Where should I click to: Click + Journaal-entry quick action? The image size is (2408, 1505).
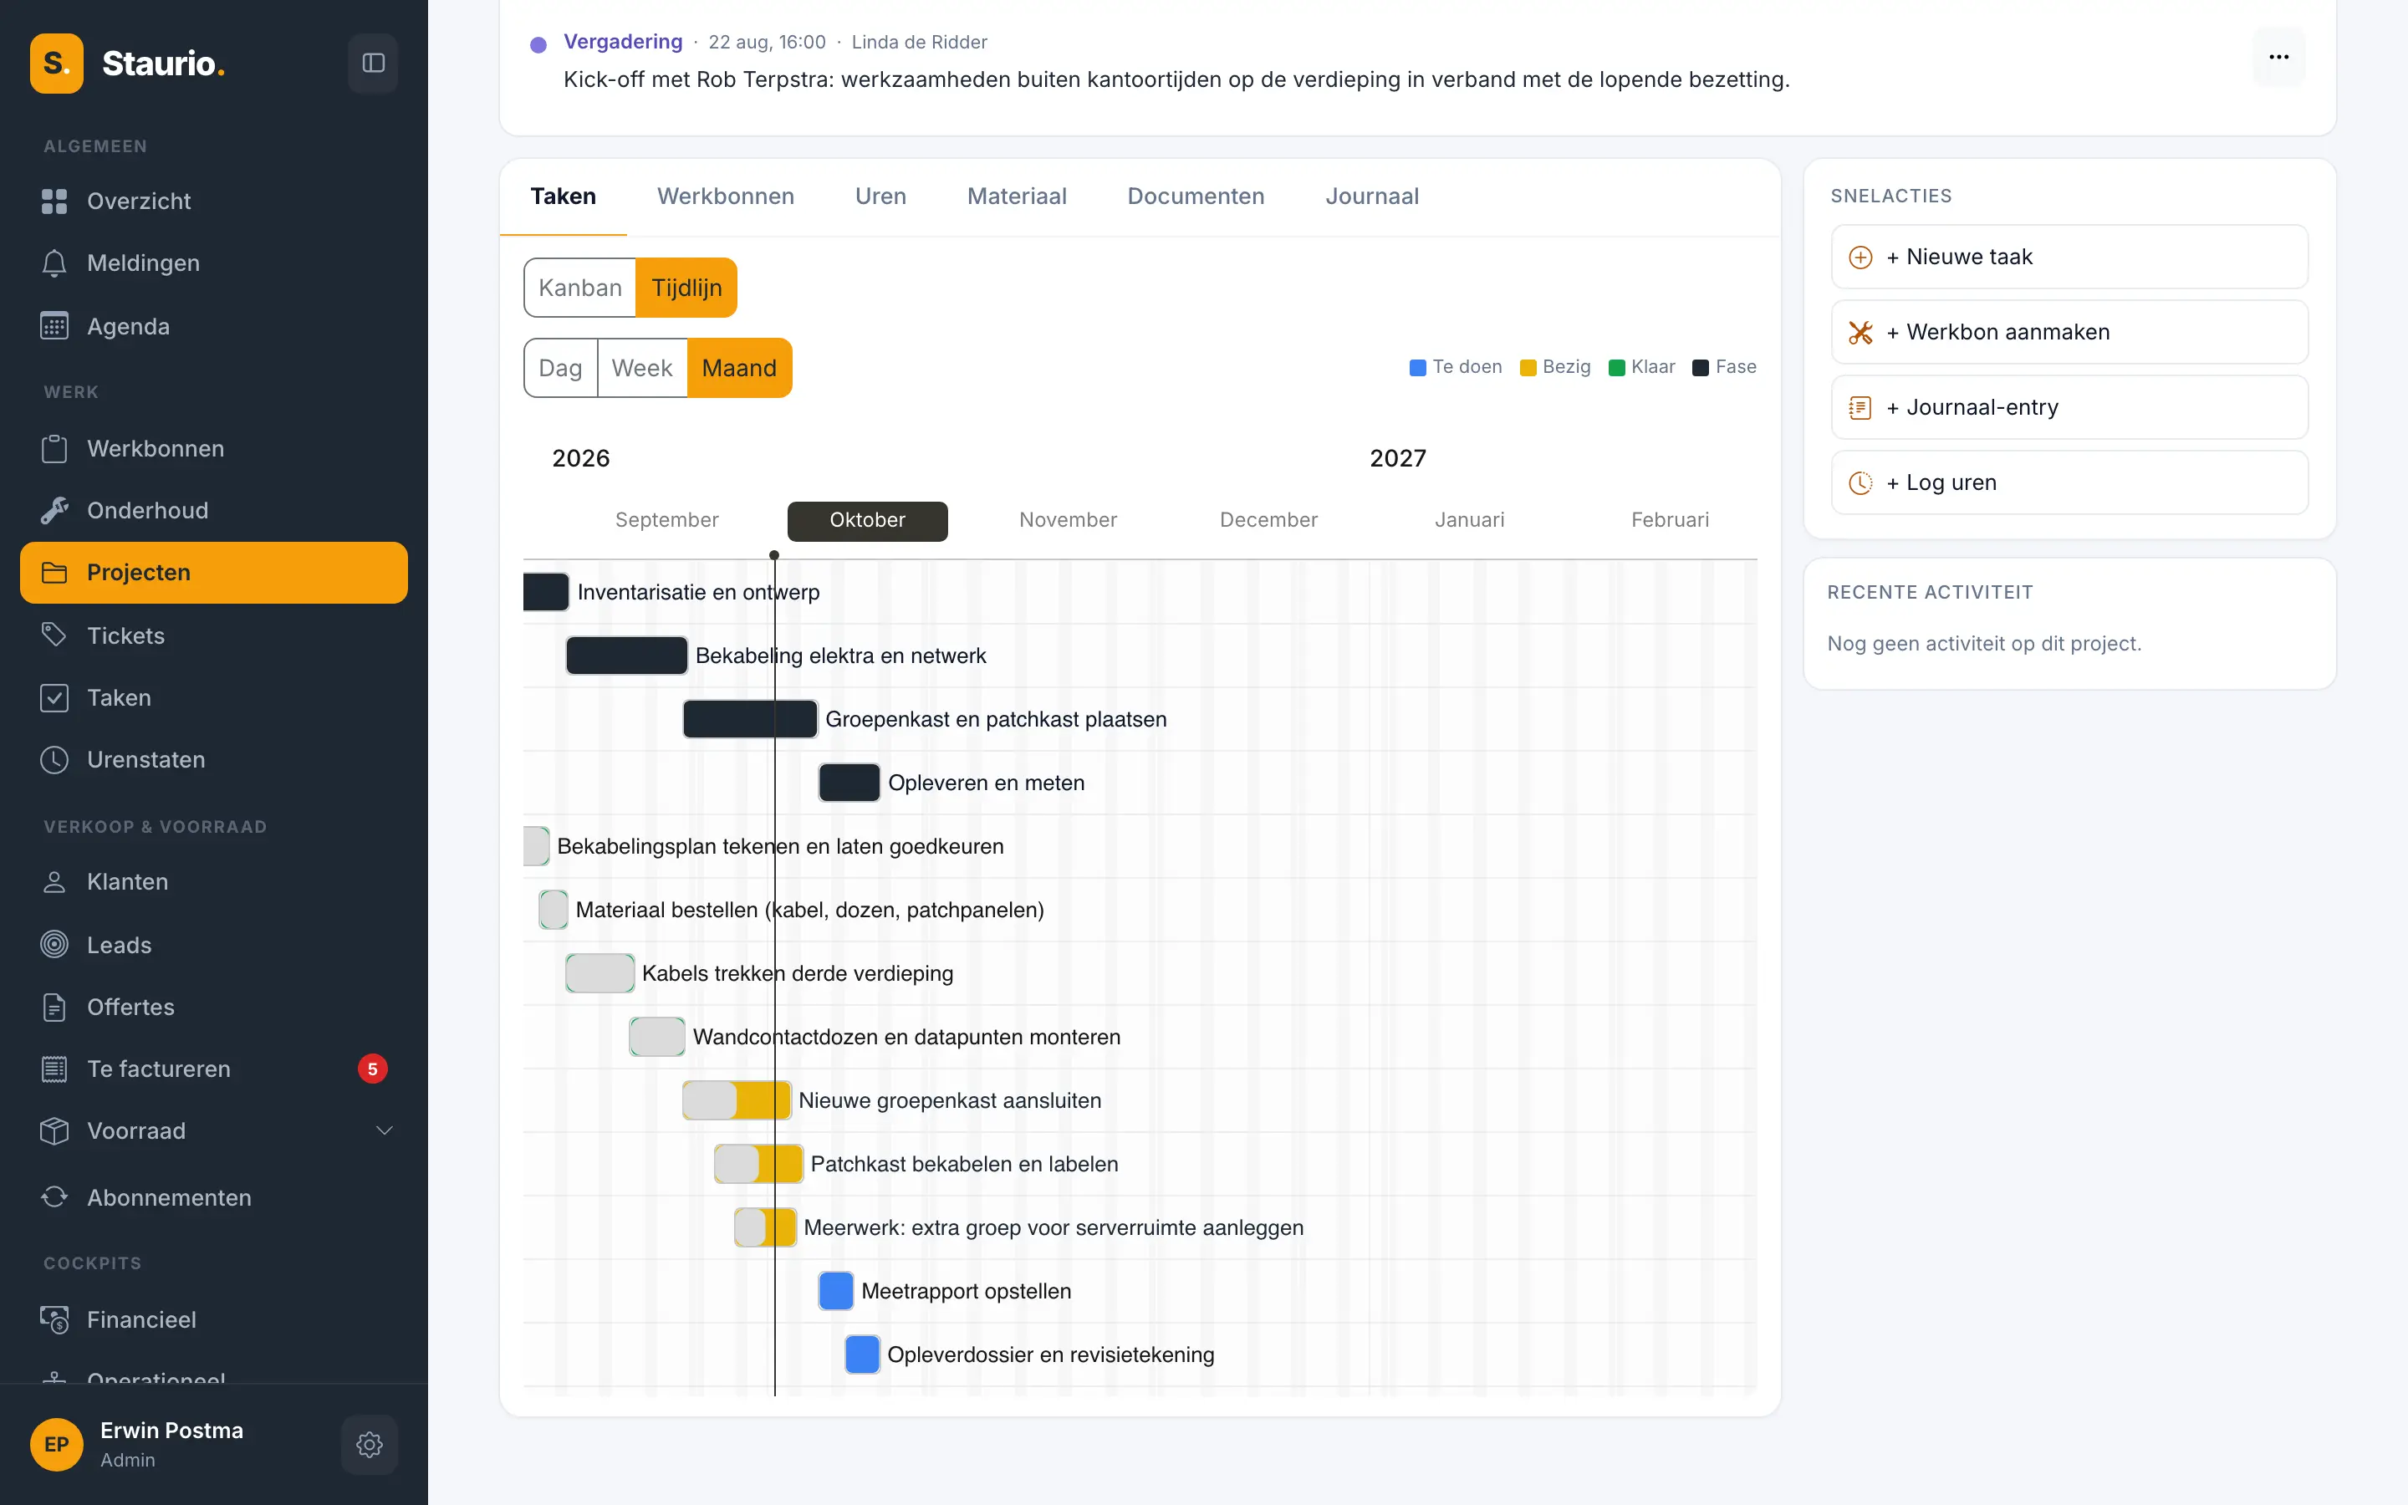(x=2069, y=407)
